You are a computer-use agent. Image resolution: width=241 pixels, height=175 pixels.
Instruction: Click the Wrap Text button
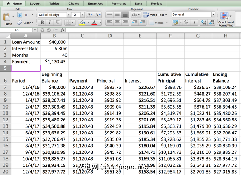(154, 15)
